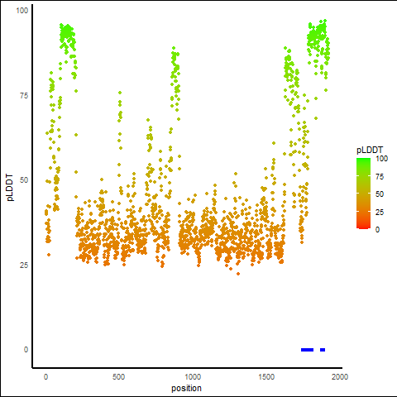This screenshot has width=397, height=397.
Task: Click y-axis tick label 75
Action: (24, 96)
